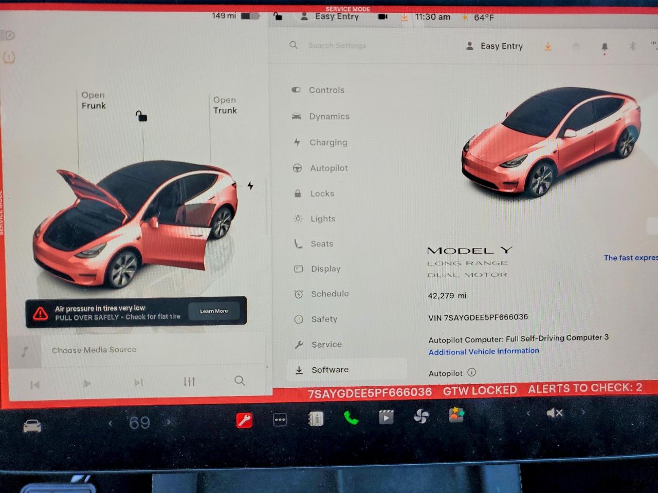
Task: Tap the tire pressure warning icon
Action: [9, 57]
